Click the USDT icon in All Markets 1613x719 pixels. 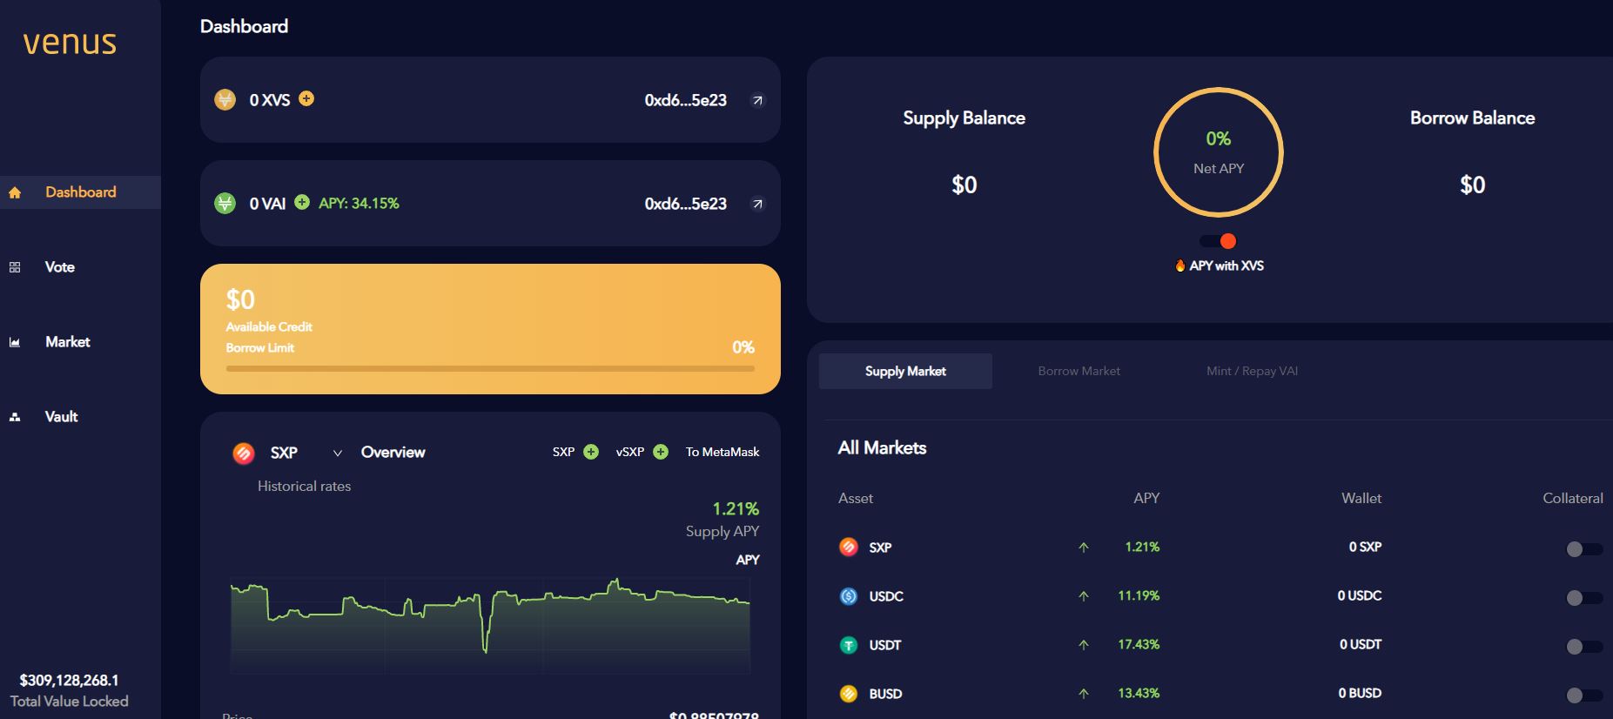coord(849,645)
